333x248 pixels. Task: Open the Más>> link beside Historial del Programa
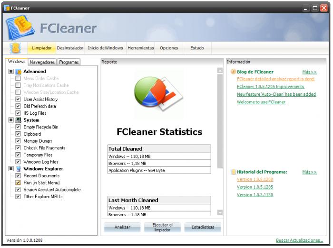(x=309, y=172)
